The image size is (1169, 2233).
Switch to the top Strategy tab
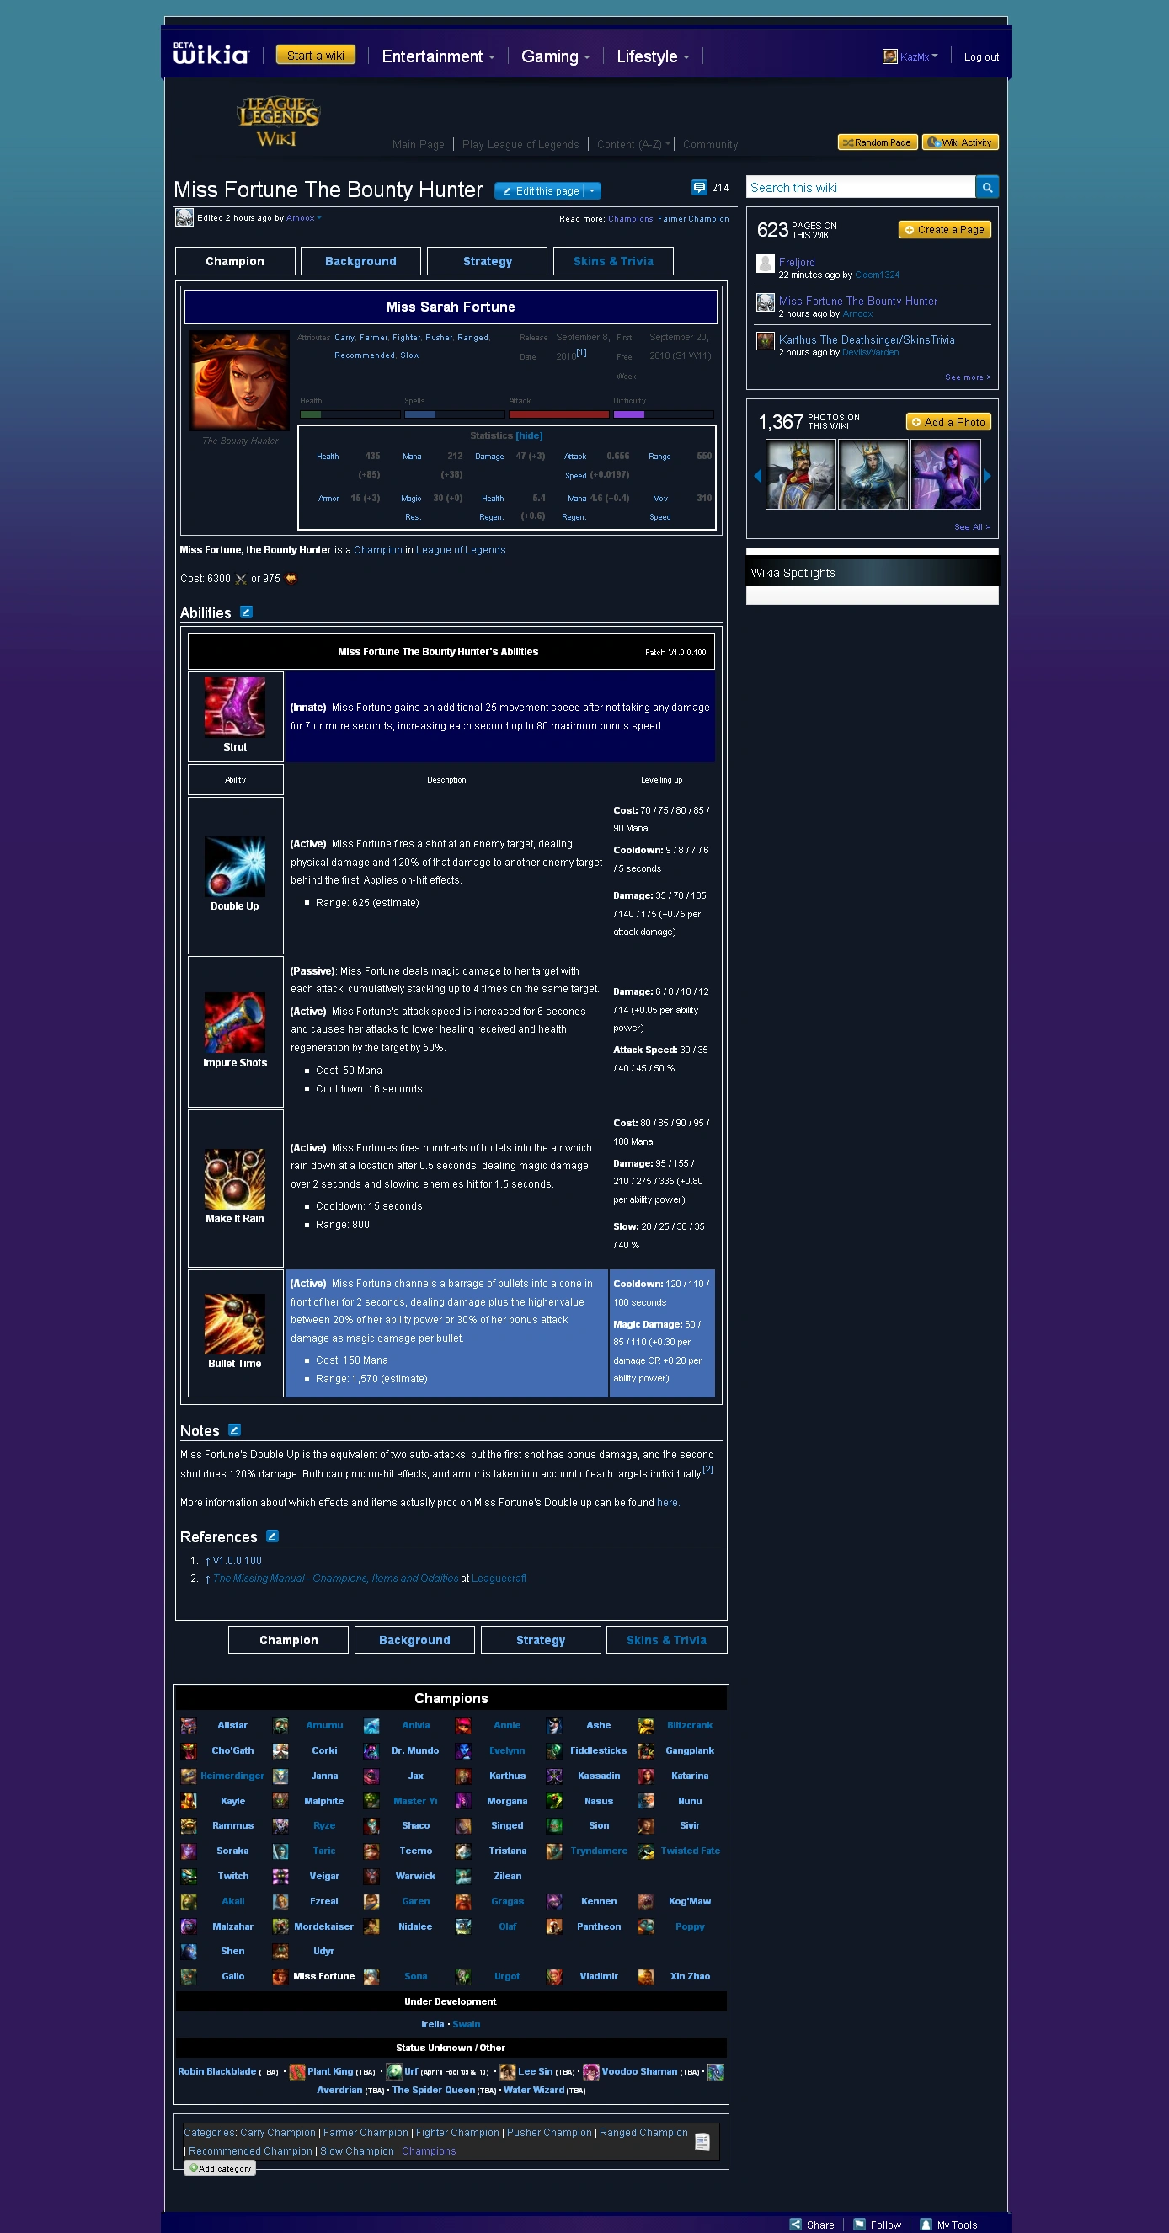[x=487, y=261]
